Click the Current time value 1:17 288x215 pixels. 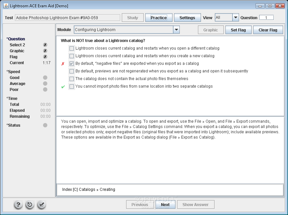46,63
